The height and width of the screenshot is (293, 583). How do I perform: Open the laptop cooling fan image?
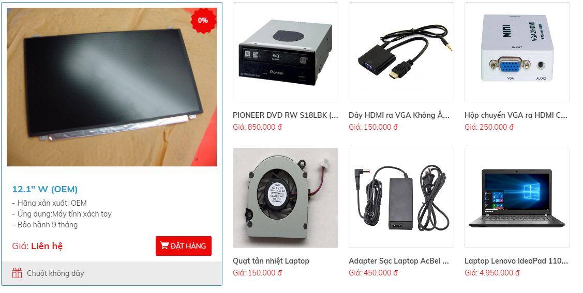tap(286, 198)
